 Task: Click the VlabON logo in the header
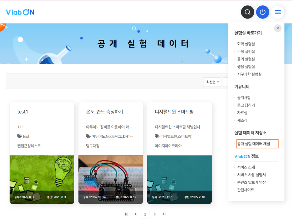[20, 12]
